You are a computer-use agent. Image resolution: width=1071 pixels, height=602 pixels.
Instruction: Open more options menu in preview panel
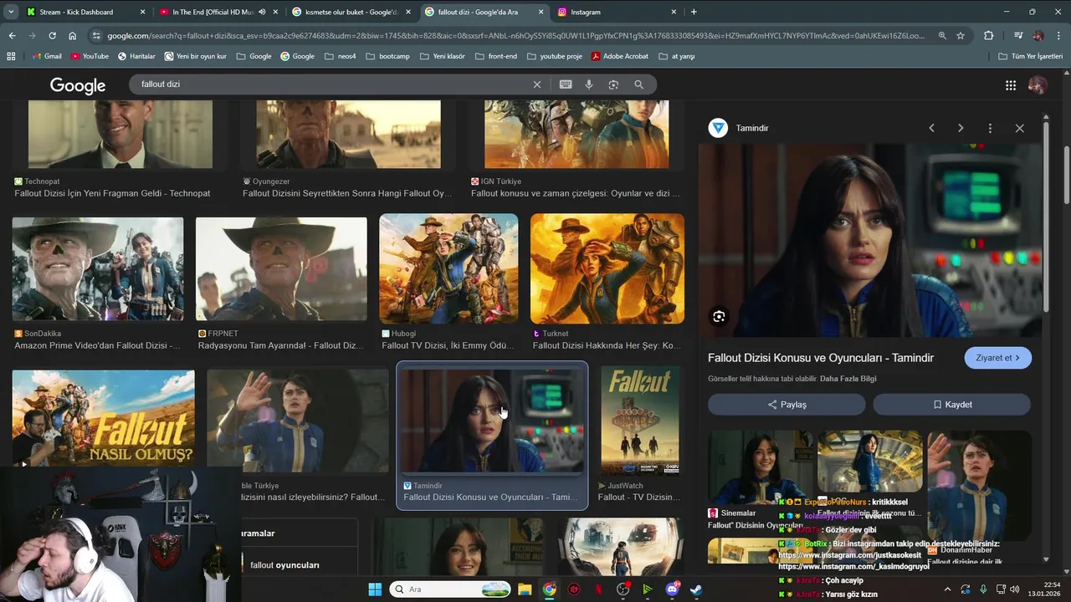coord(990,128)
